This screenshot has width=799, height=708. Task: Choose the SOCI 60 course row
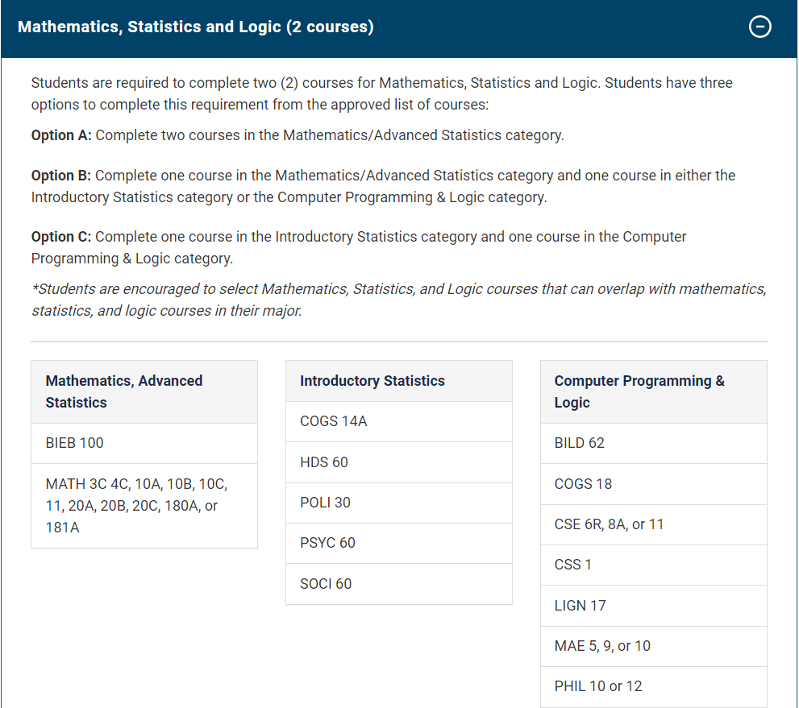326,584
